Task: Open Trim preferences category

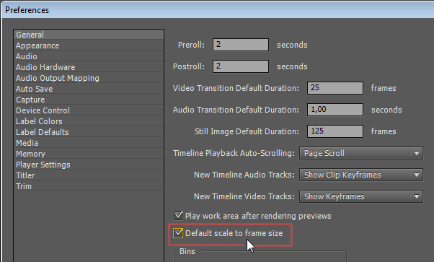Action: [x=89, y=186]
